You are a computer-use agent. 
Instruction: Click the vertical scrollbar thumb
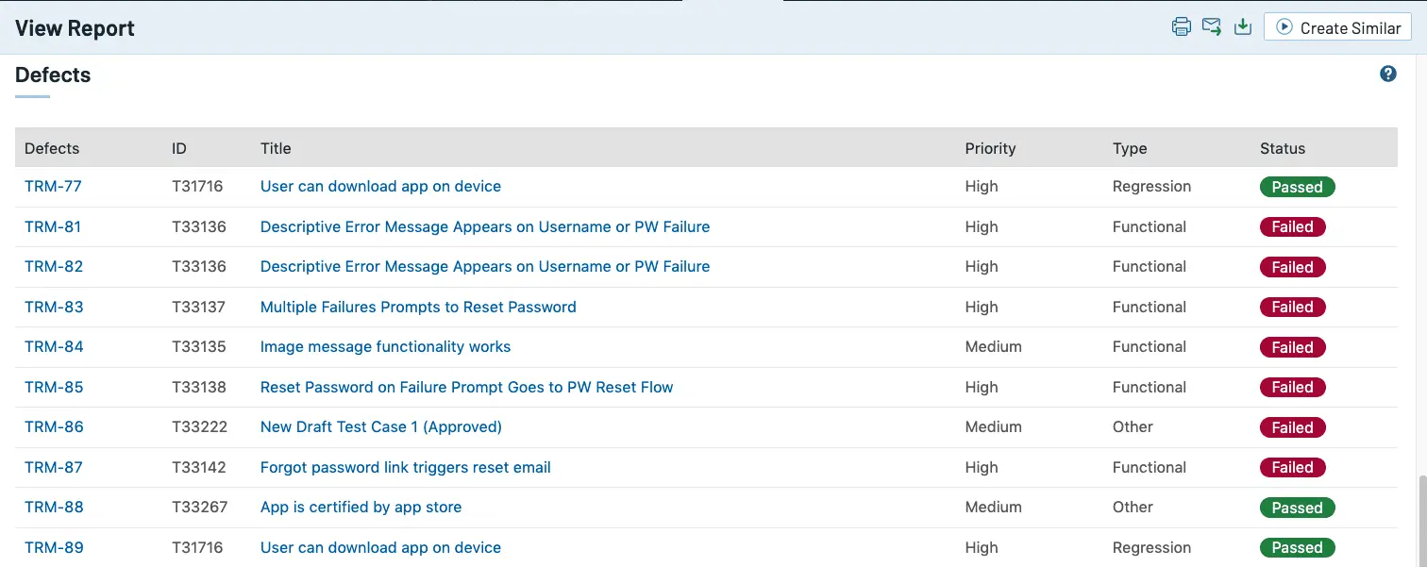1421,521
